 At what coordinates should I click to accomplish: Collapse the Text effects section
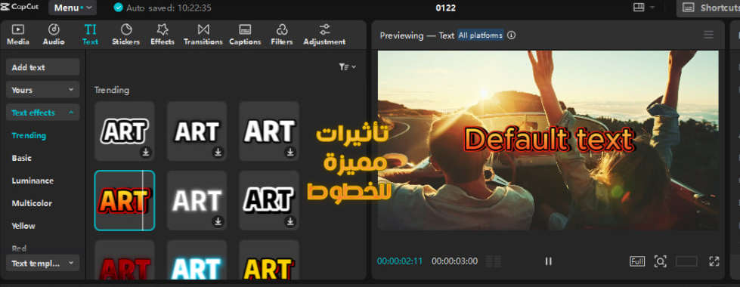pyautogui.click(x=43, y=113)
